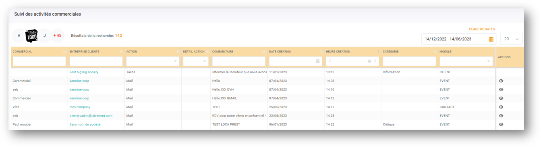Screen dimensions: 541x147
Task: Click the CLIENT module cell
Action: click(x=445, y=72)
